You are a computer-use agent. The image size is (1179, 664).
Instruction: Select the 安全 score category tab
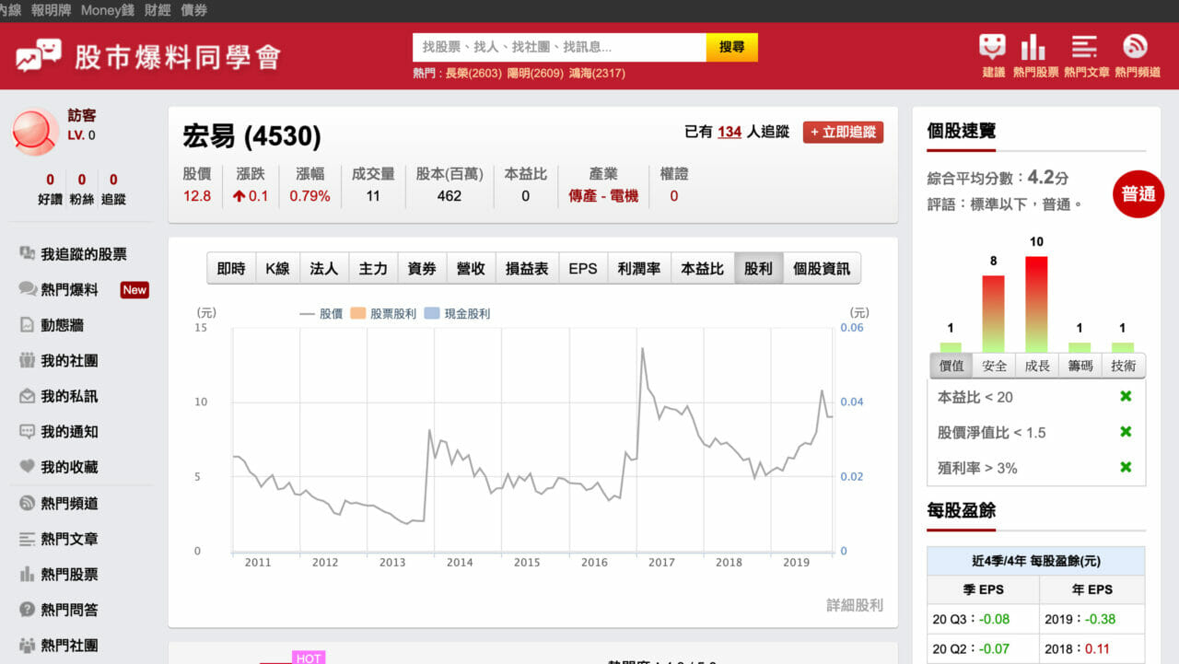click(x=995, y=366)
